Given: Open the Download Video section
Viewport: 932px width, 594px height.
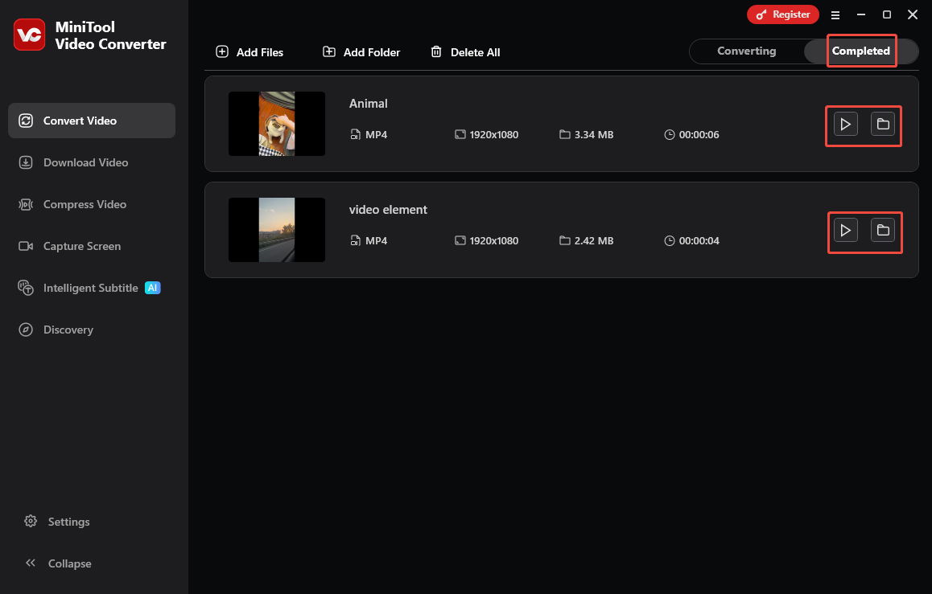Looking at the screenshot, I should [x=85, y=162].
